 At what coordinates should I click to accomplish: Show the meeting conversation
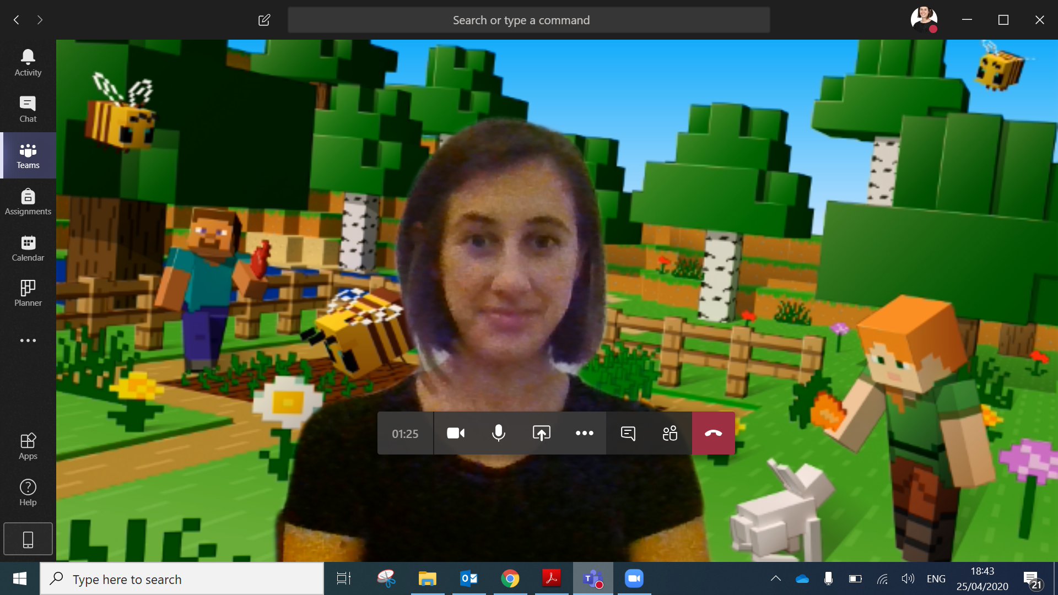[628, 433]
